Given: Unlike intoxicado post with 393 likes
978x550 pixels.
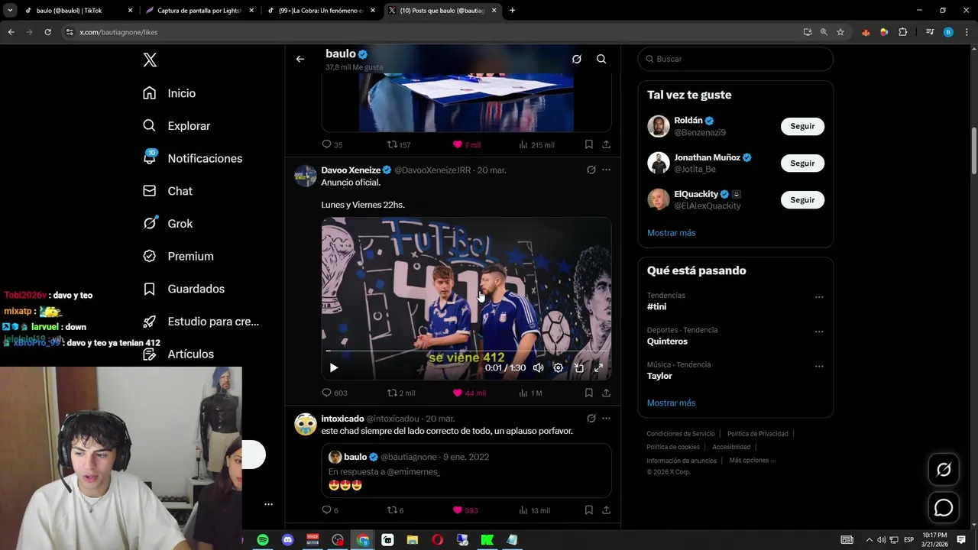Looking at the screenshot, I should click(x=465, y=510).
